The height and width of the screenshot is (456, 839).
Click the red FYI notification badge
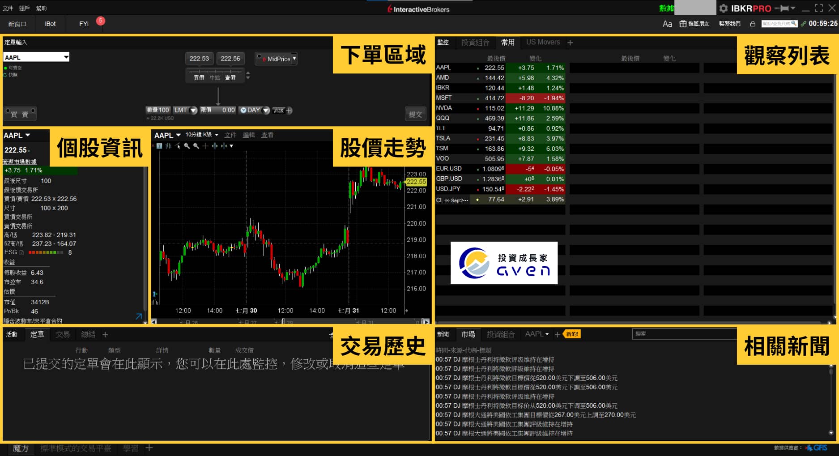[101, 21]
